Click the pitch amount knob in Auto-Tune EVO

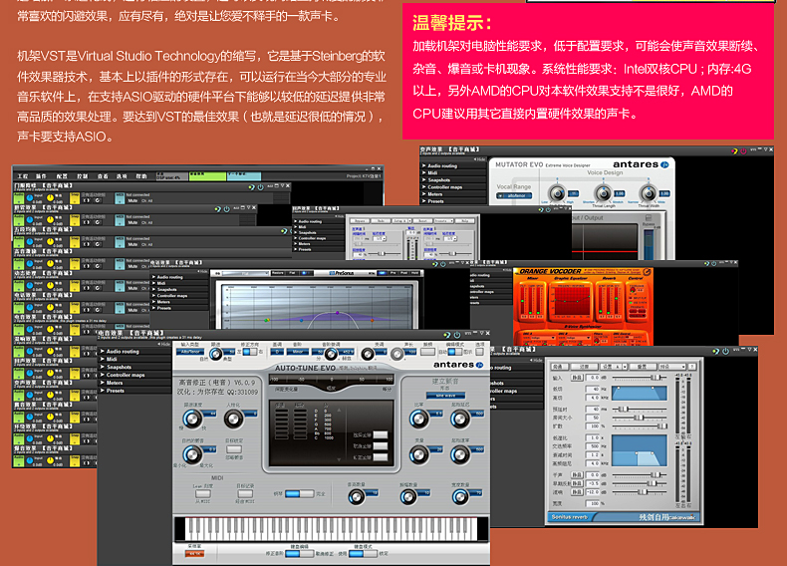pos(356,497)
